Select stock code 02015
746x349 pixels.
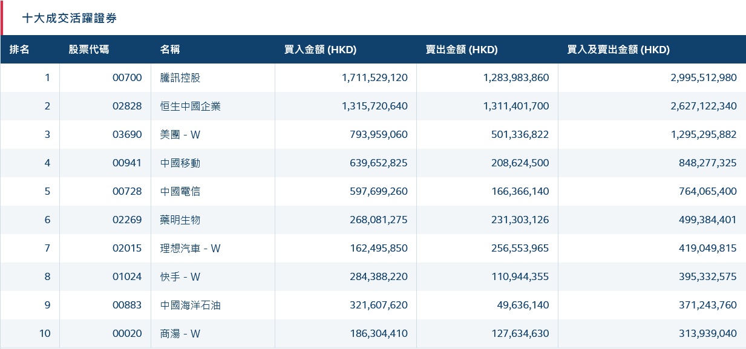coord(127,248)
